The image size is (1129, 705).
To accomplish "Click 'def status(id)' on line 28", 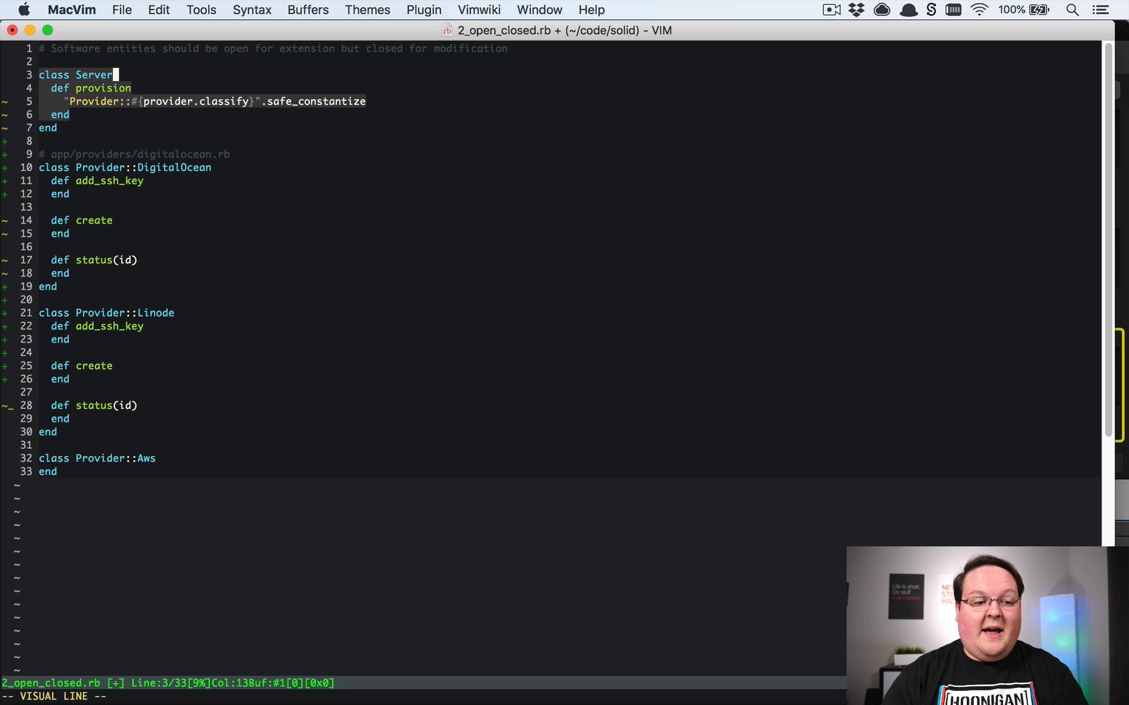I will [94, 405].
